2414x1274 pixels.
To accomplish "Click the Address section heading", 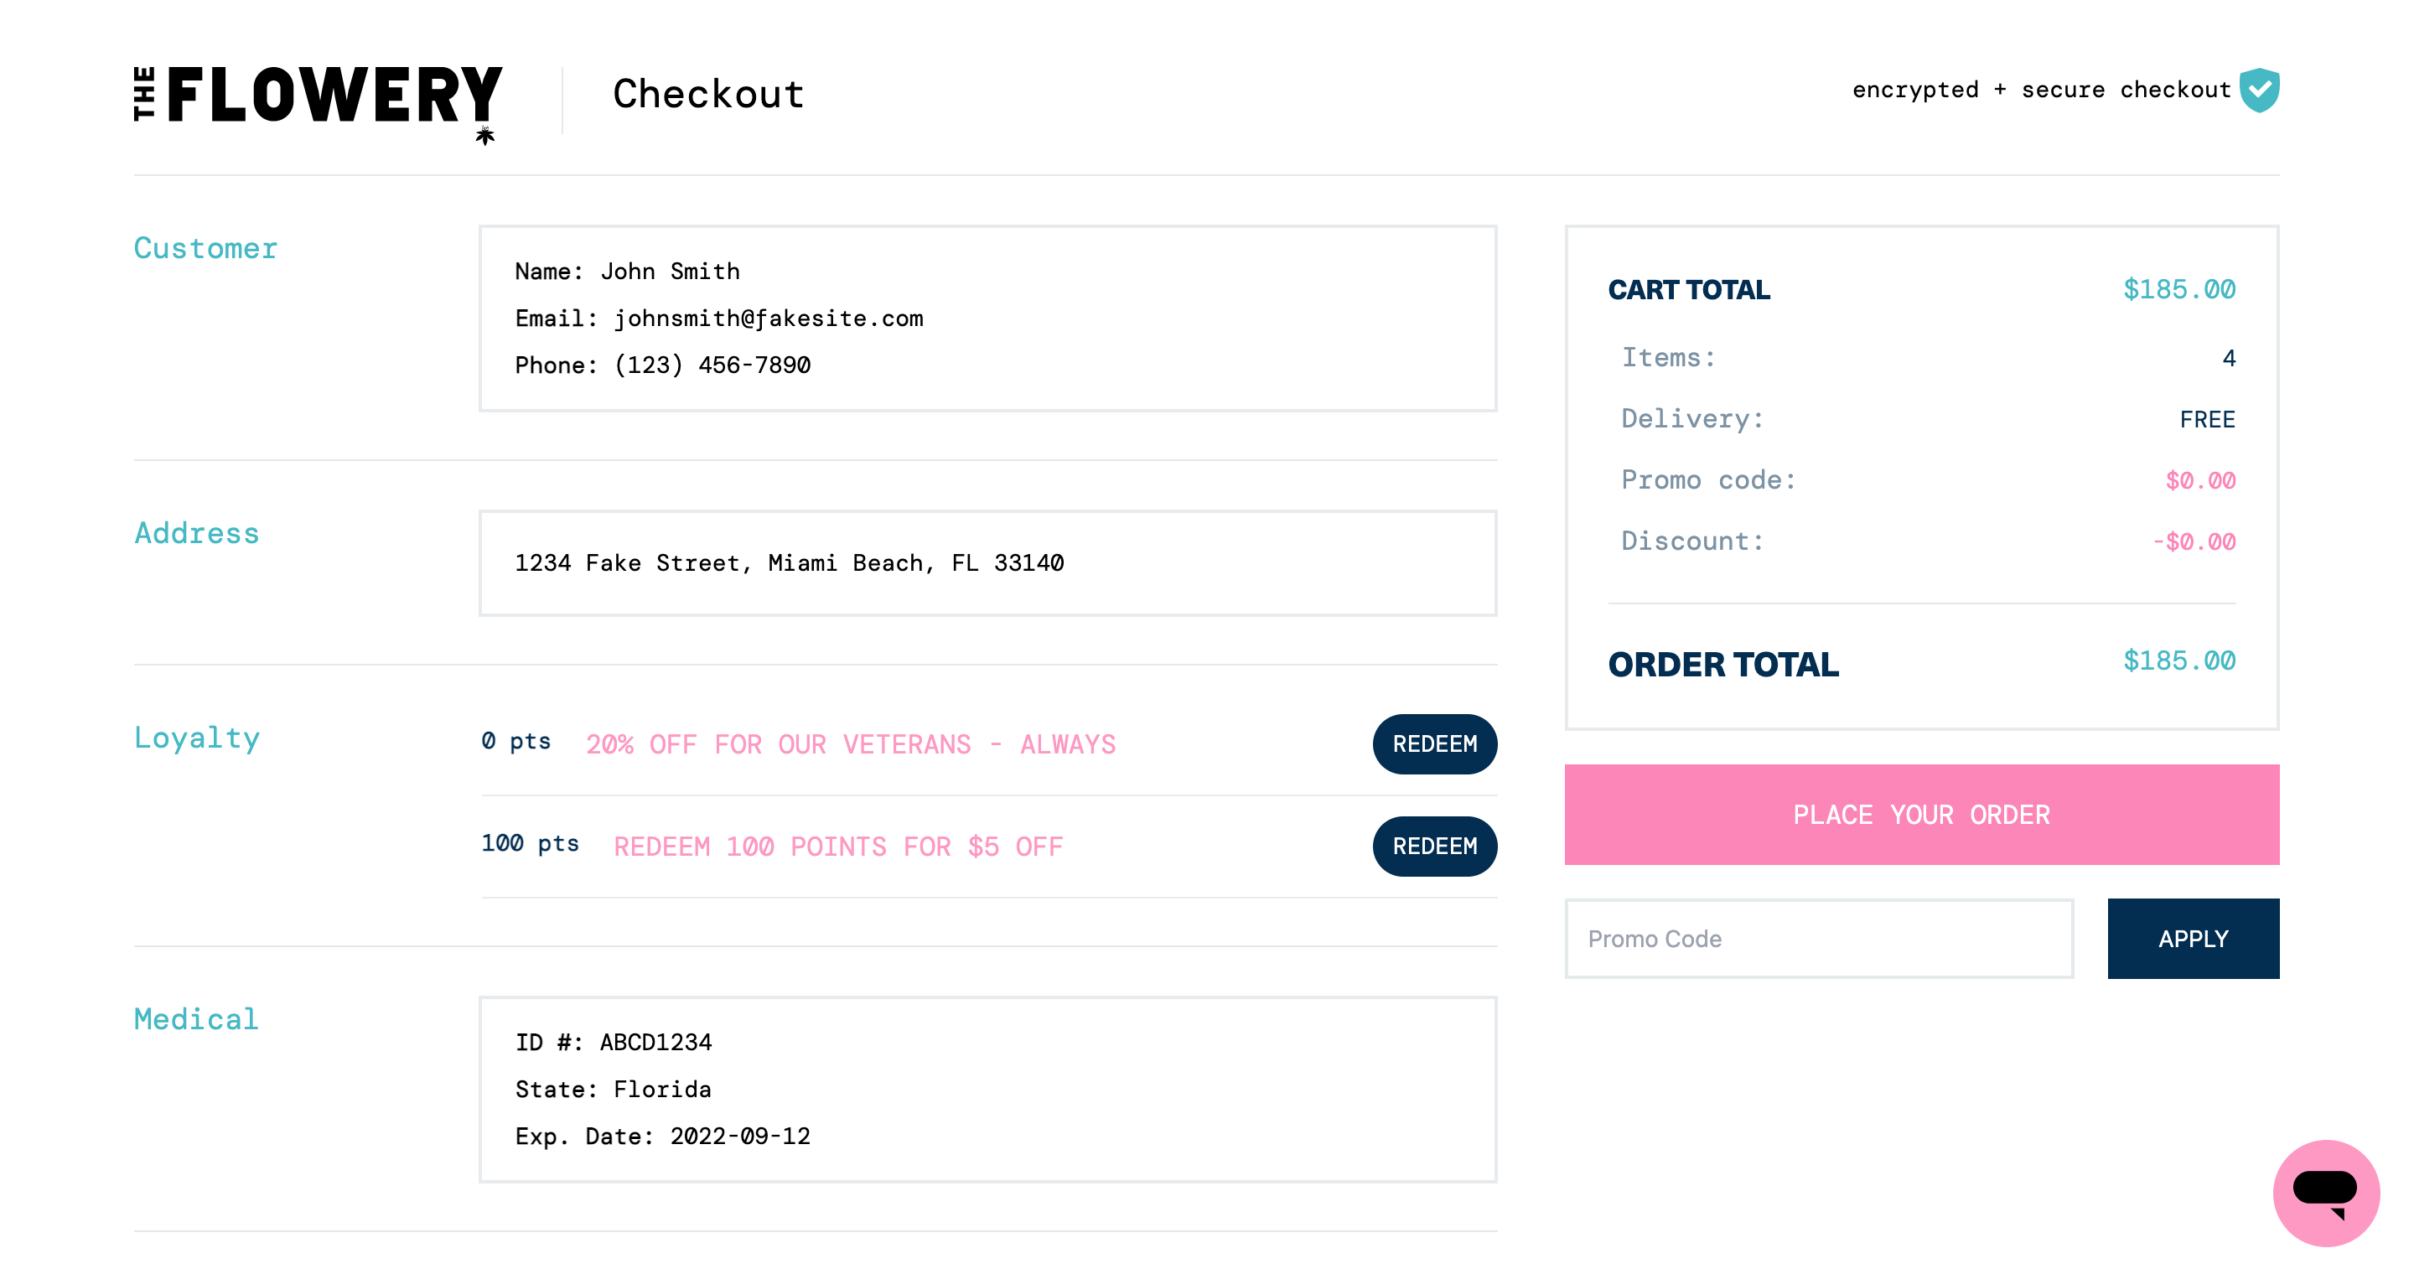I will coord(197,533).
